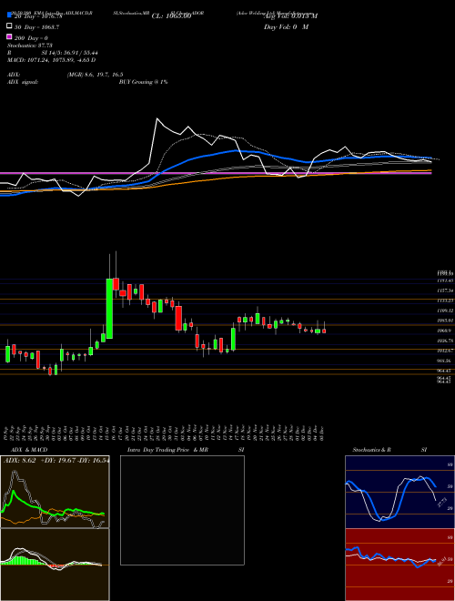The image size is (455, 601).
Task: Click the tallest green breakout candlestick
Action: (109, 309)
